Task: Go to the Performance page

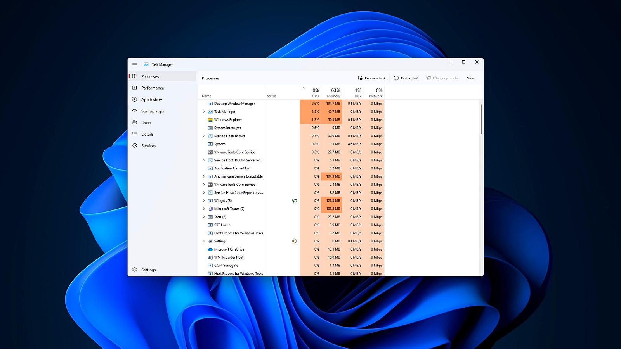Action: point(162,88)
